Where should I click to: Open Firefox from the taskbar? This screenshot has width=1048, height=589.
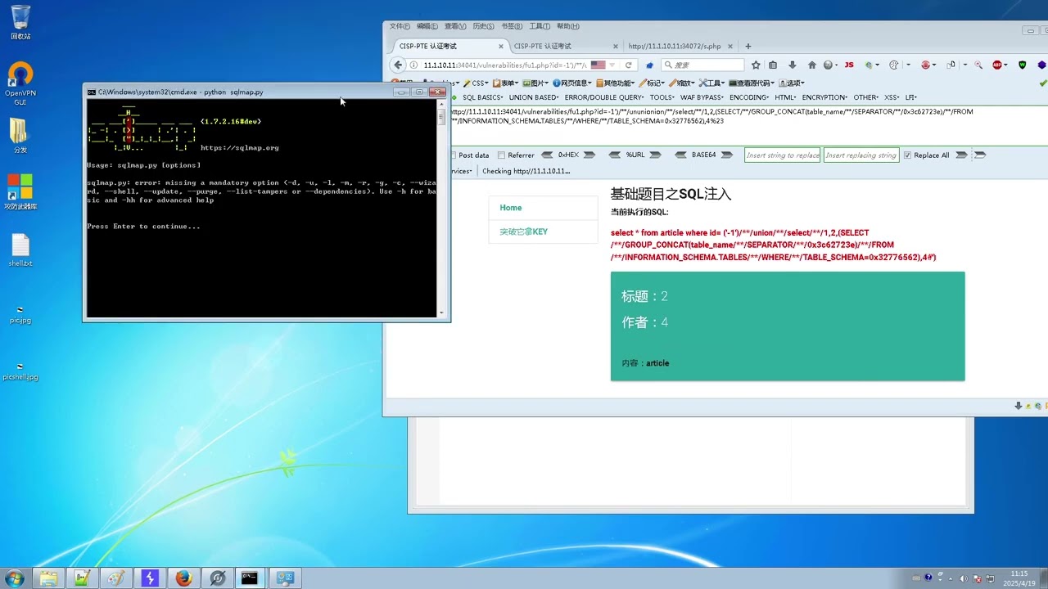pos(183,578)
